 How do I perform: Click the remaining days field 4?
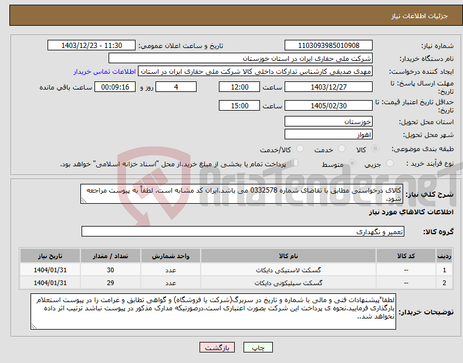[176, 87]
